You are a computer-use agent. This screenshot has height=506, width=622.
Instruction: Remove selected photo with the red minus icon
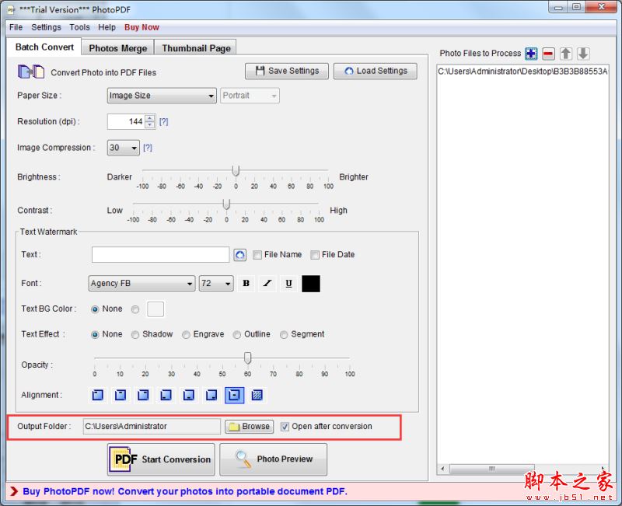pyautogui.click(x=548, y=53)
